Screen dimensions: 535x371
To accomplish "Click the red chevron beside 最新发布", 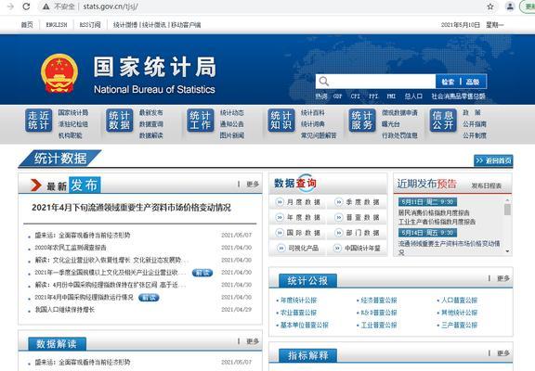I will (x=36, y=185).
